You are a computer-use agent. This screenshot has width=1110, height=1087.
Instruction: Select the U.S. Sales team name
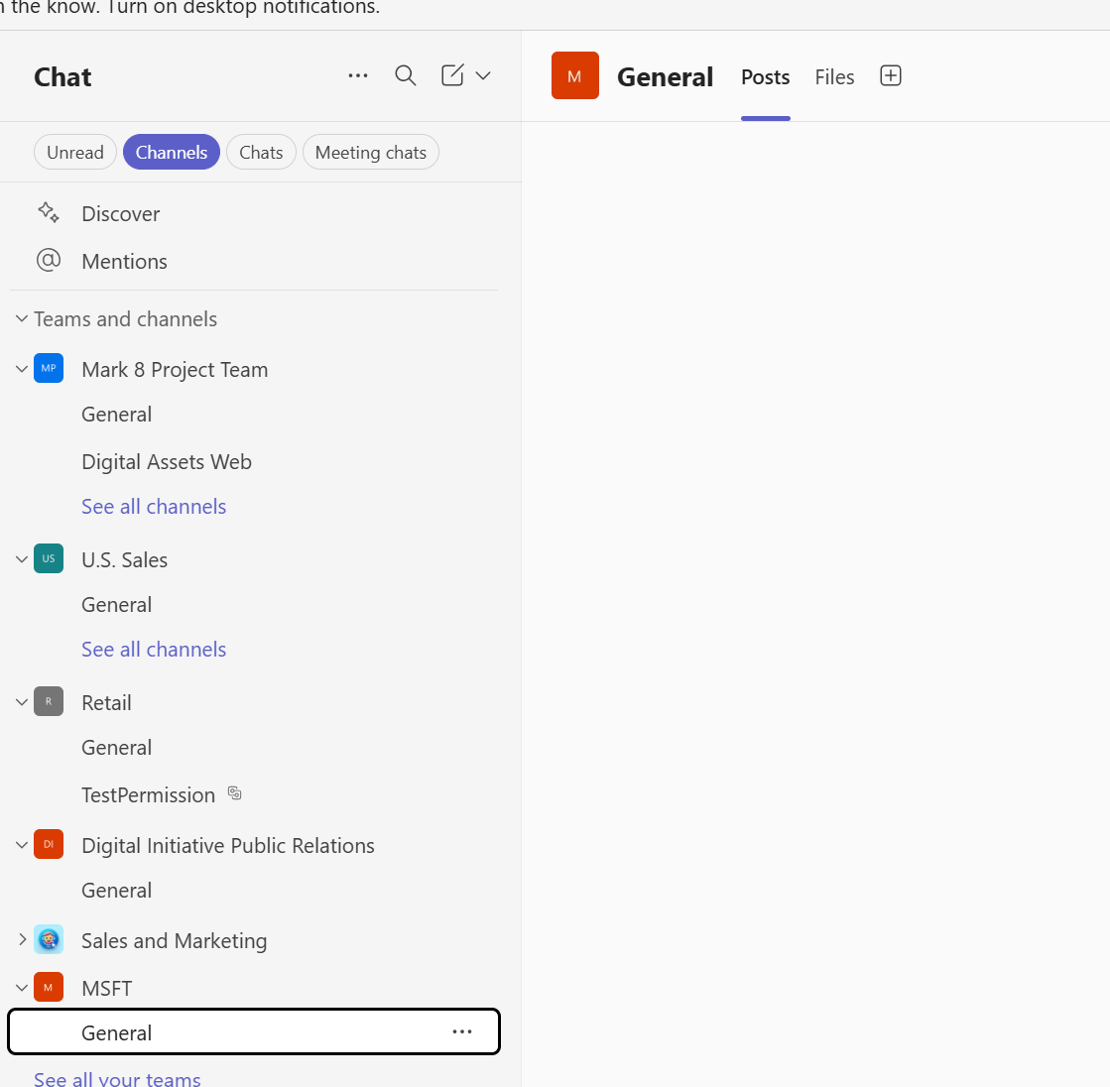pyautogui.click(x=125, y=559)
